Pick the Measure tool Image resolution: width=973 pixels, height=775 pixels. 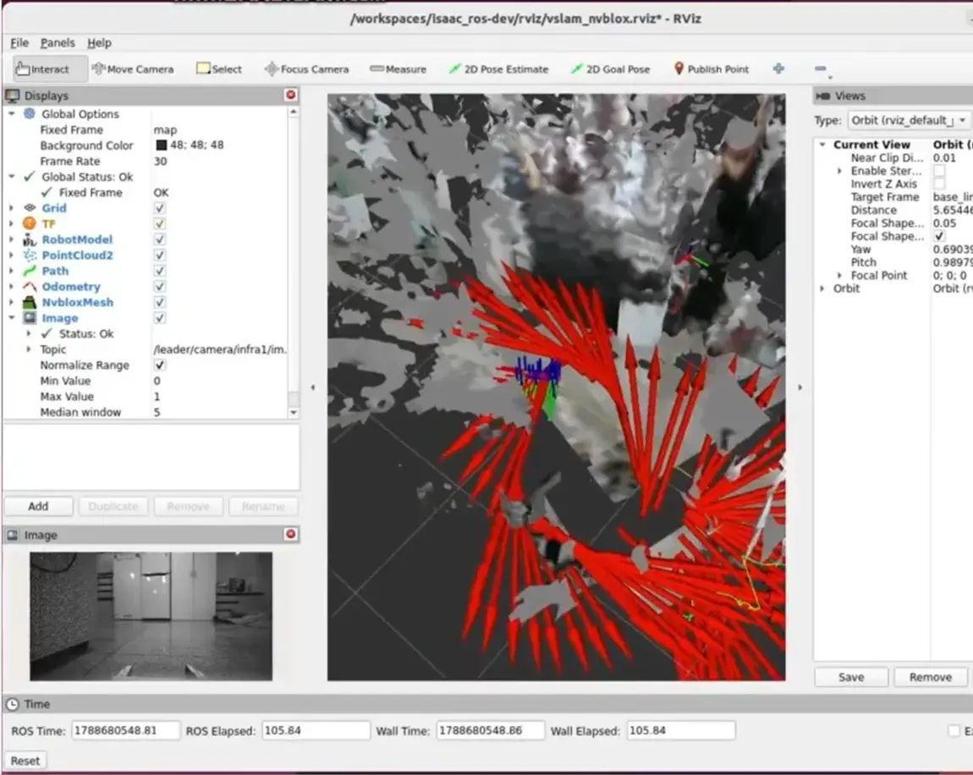click(398, 69)
